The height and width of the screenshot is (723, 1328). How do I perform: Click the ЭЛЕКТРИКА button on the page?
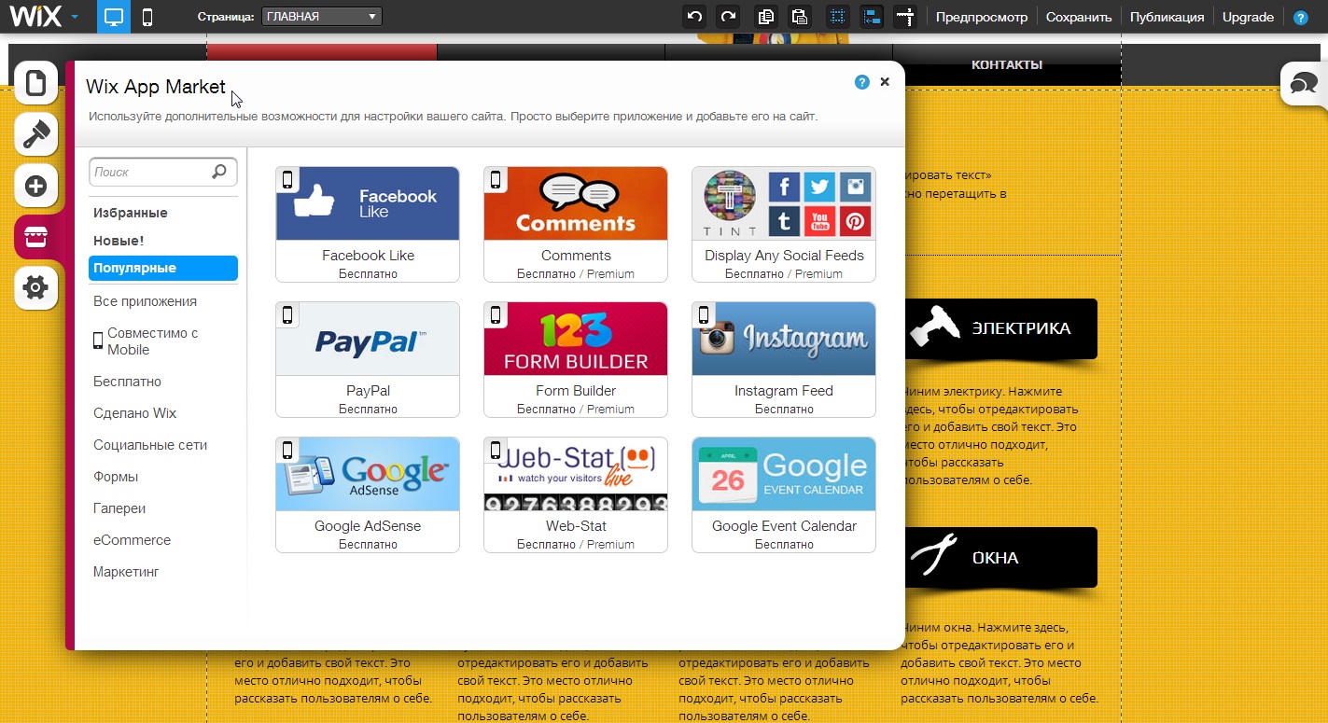pos(1001,328)
